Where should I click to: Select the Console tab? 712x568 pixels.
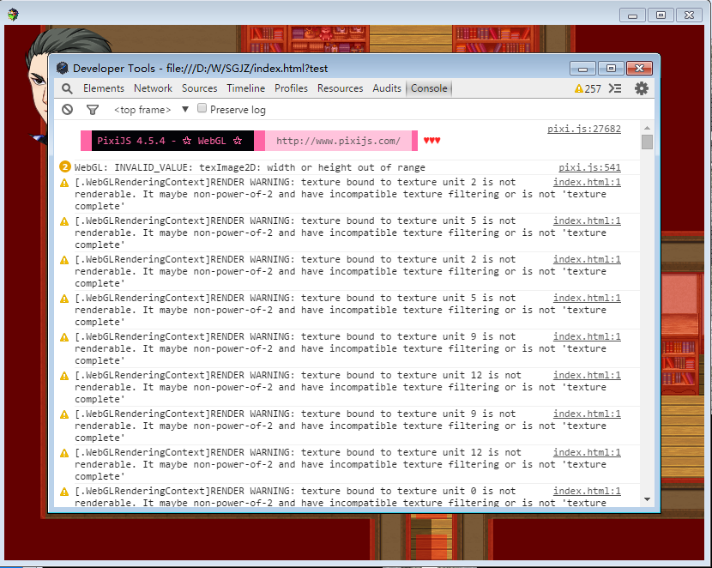point(429,88)
